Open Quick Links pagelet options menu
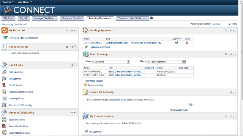243x136 pixels. [73, 65]
